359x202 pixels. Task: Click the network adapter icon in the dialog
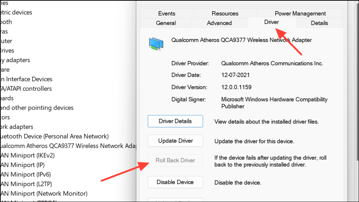point(156,43)
